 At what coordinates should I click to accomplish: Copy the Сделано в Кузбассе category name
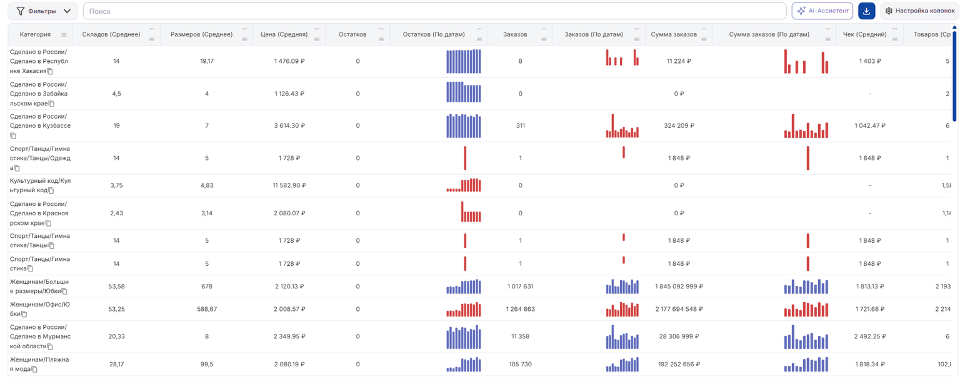[x=13, y=135]
